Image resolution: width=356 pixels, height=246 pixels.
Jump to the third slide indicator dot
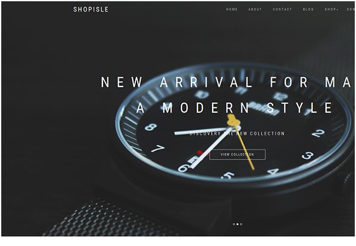(x=241, y=224)
